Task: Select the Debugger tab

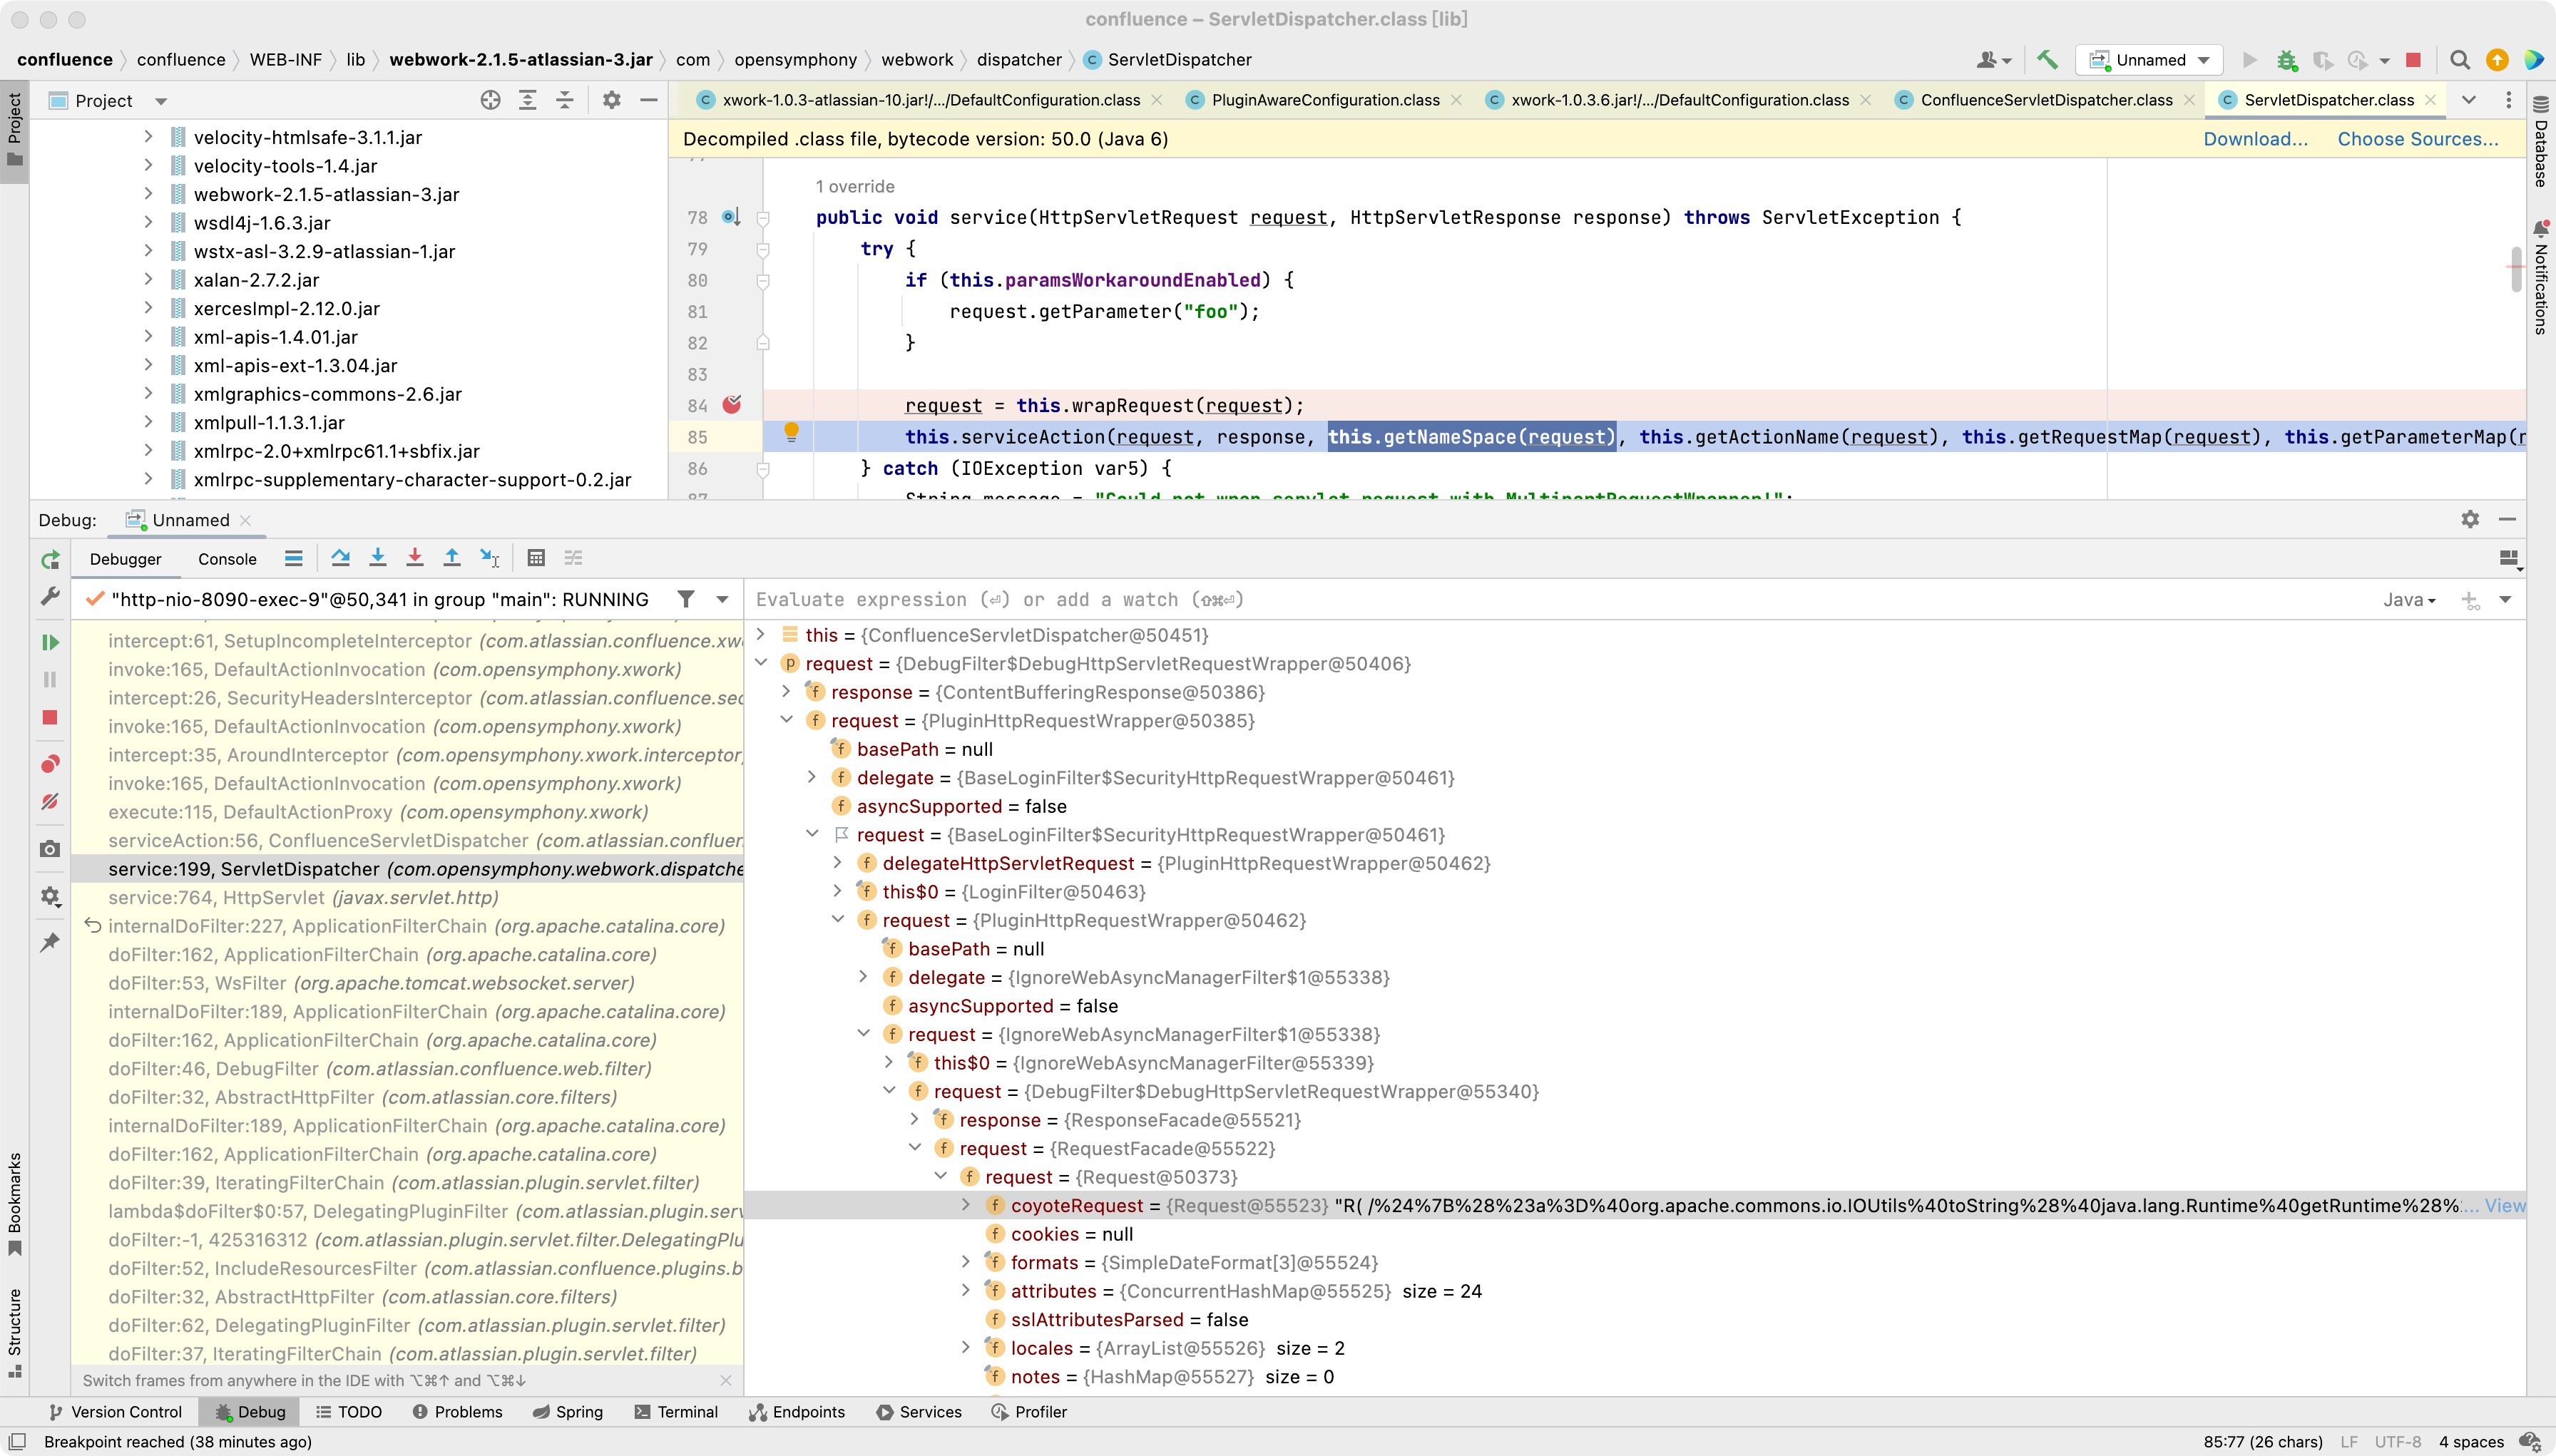Action: pyautogui.click(x=125, y=559)
